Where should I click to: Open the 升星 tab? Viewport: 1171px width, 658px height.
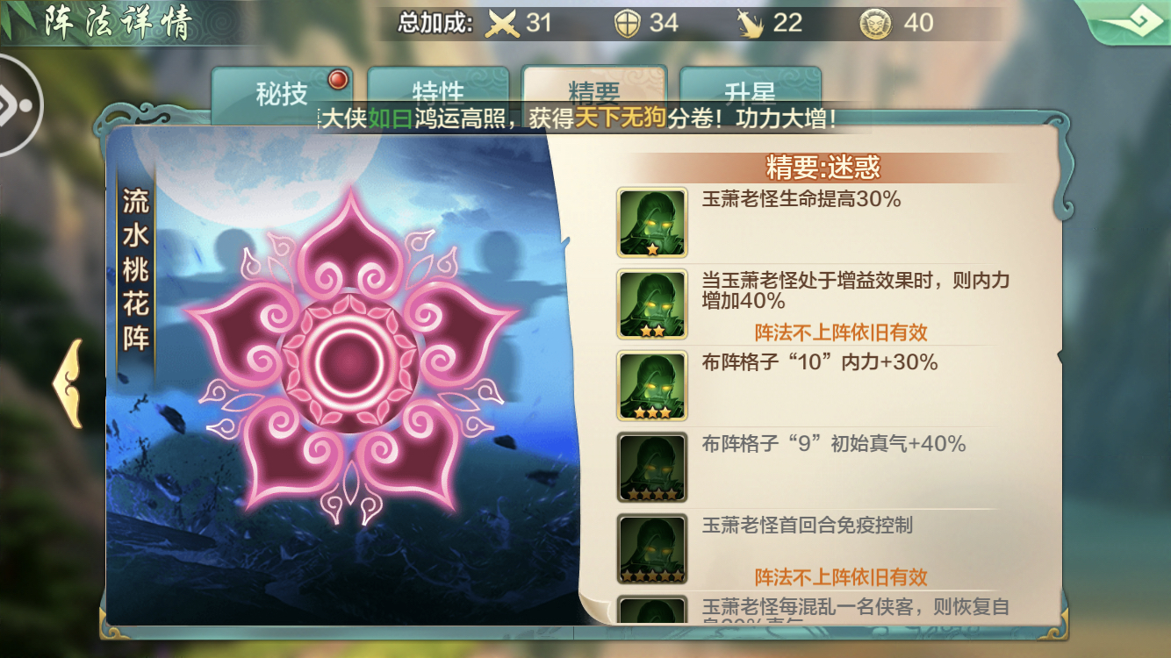[x=751, y=92]
